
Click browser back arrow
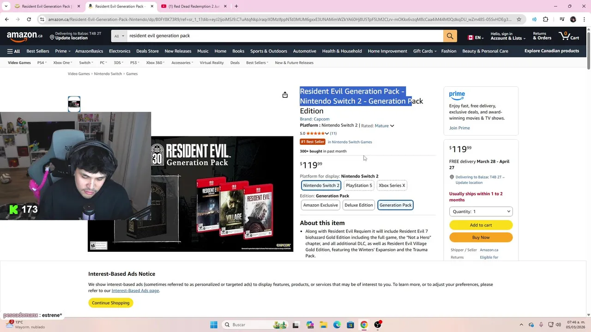6,19
